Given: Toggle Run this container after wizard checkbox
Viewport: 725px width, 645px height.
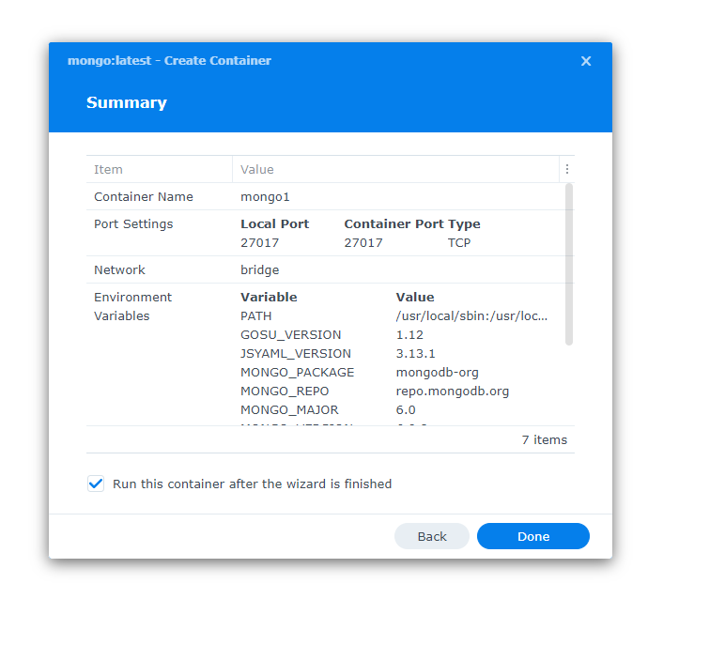Looking at the screenshot, I should pyautogui.click(x=96, y=484).
